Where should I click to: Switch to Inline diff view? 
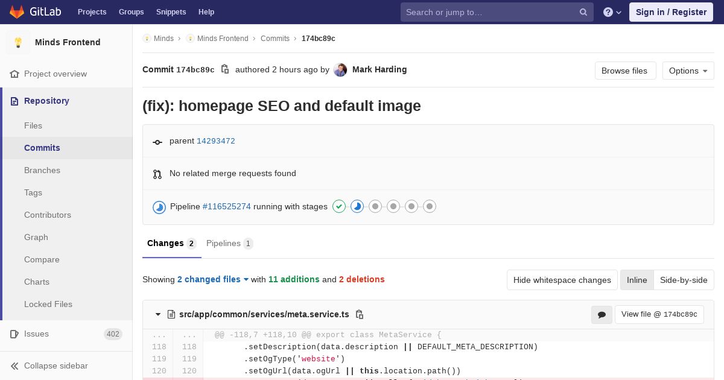click(x=637, y=280)
